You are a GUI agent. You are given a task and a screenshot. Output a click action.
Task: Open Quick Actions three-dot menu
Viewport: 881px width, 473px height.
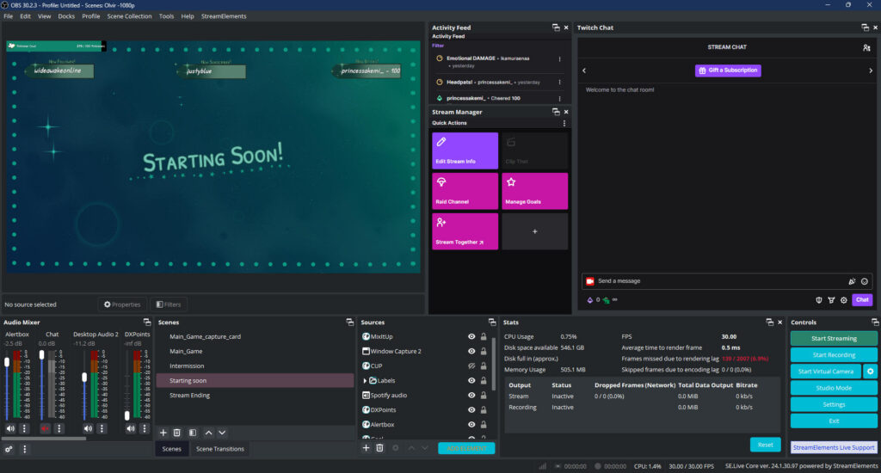tap(564, 123)
